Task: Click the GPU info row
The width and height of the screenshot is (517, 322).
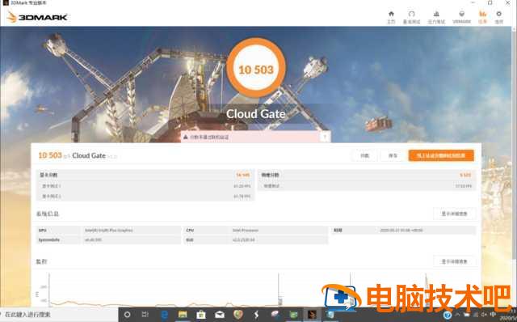Action: pyautogui.click(x=108, y=231)
